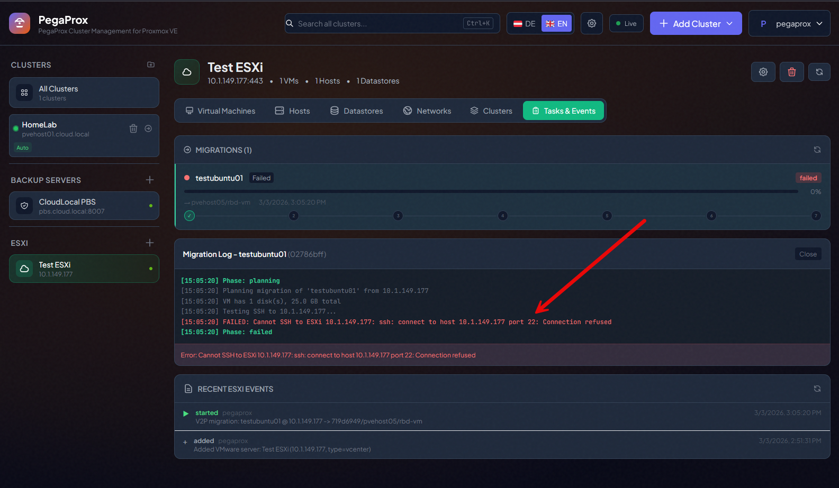Click the '1 VMs' summary text
Viewport: 839px width, 488px height.
point(289,81)
